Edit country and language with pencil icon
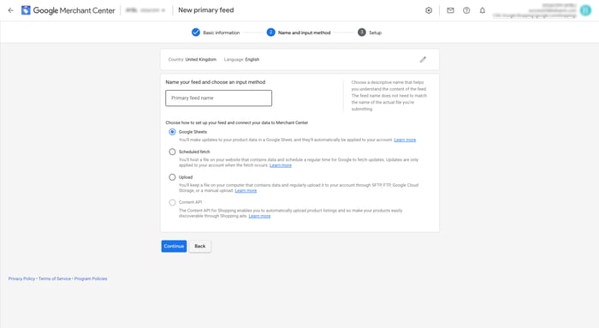The height and width of the screenshot is (328, 599). [x=423, y=59]
